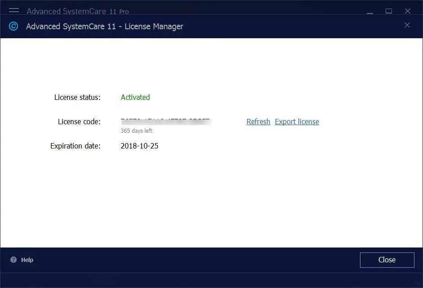Click the 'Advanced SystemCare 11 Pro' window title
This screenshot has height=288, width=423.
77,11
